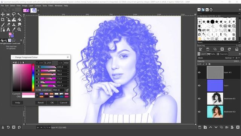Switch to the Channels tab

coord(222,54)
